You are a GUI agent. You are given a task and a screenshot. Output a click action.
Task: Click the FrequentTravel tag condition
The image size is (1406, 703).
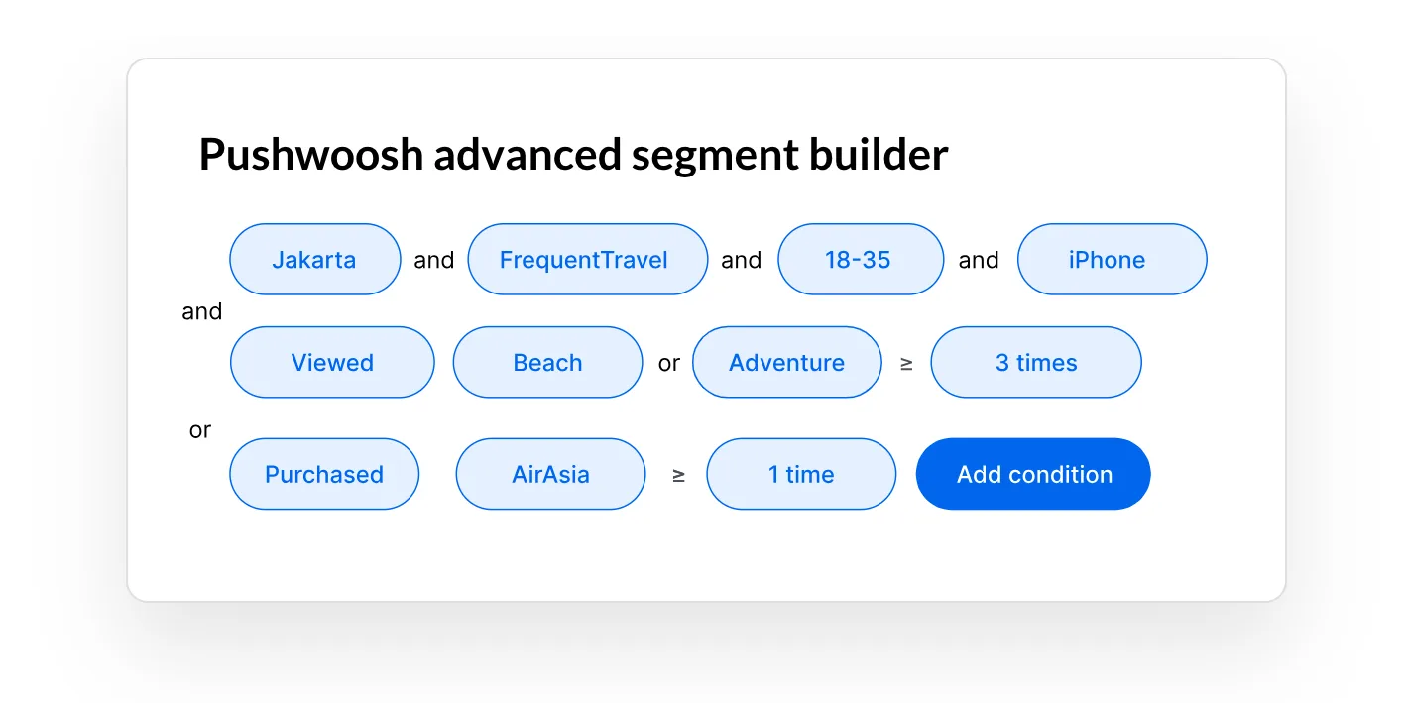[x=587, y=259]
